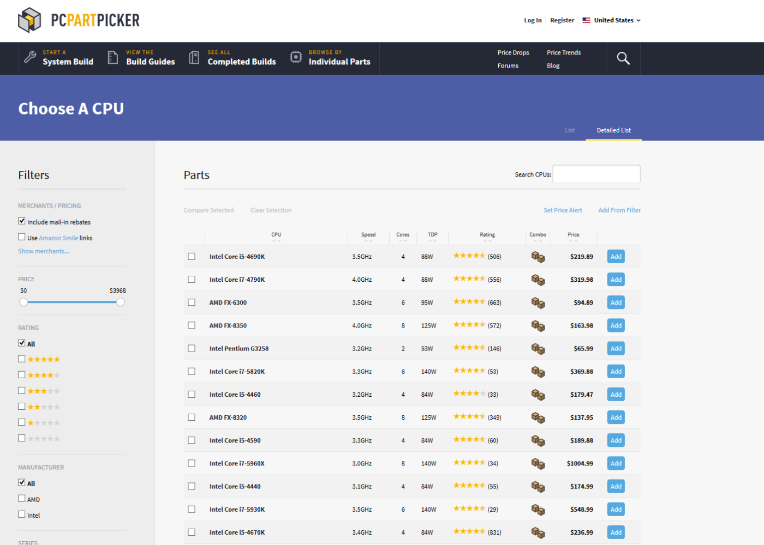The image size is (764, 545).
Task: Open combo icon for Intel Core i5-4460
Action: [x=538, y=395]
